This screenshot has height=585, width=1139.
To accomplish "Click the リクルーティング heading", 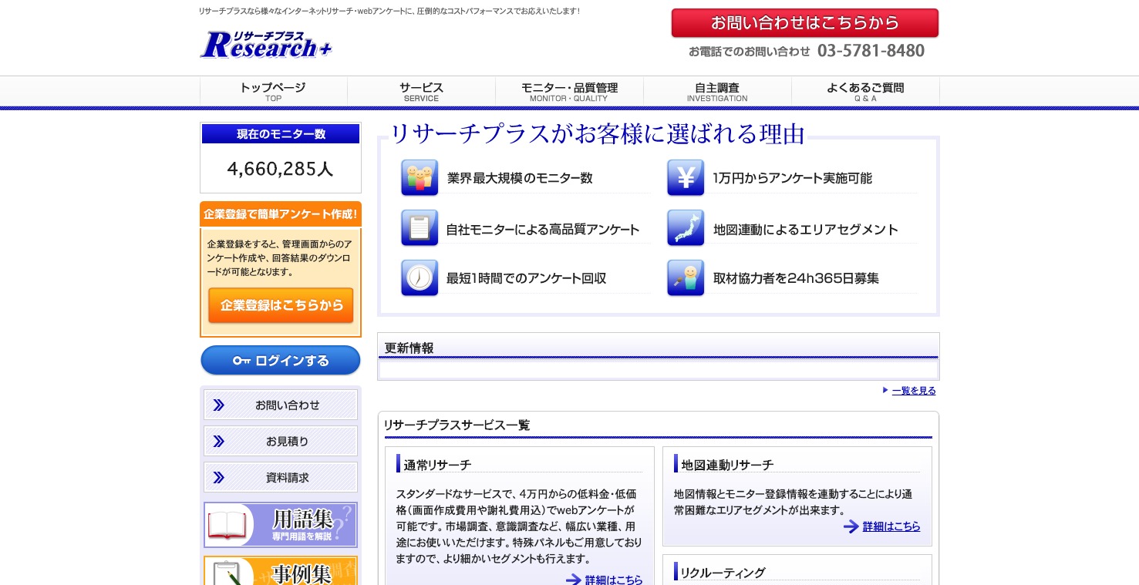I will [723, 573].
